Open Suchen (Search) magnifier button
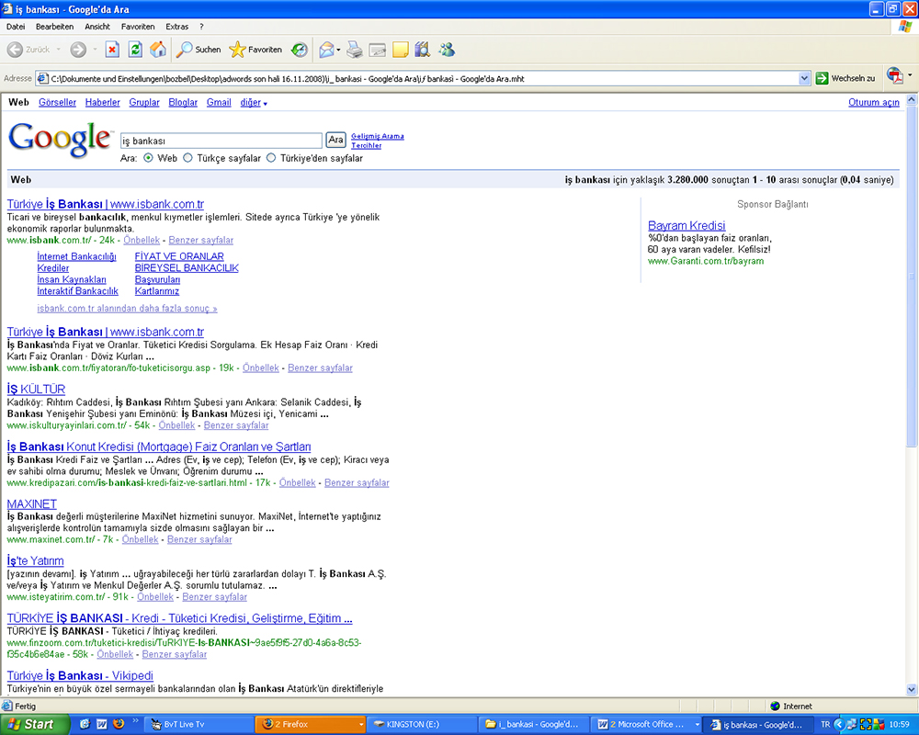The height and width of the screenshot is (735, 919). [x=199, y=50]
